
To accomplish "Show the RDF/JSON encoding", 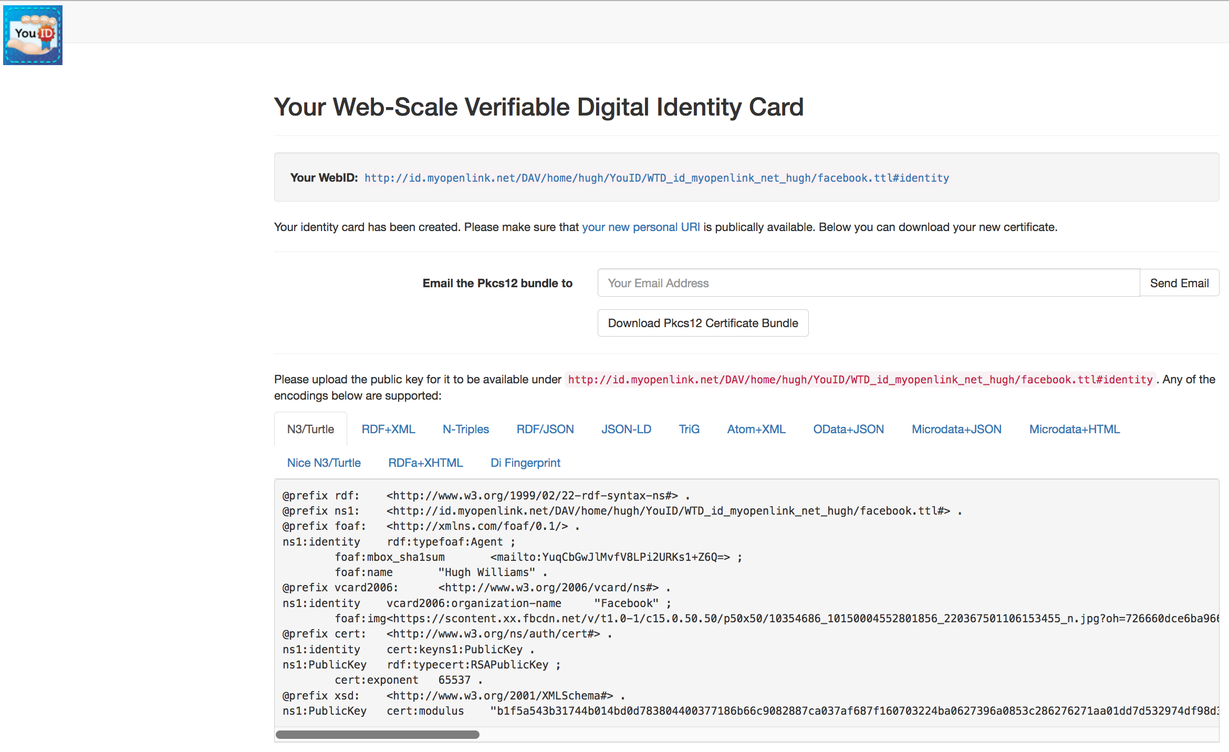I will tap(545, 430).
